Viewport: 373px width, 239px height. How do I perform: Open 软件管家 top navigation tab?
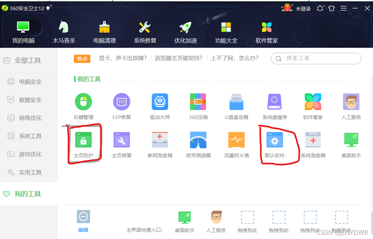pyautogui.click(x=267, y=33)
